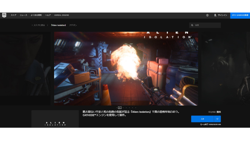Select the 『Alien: Isolation』 tab
This screenshot has height=141, width=250.
click(x=58, y=25)
